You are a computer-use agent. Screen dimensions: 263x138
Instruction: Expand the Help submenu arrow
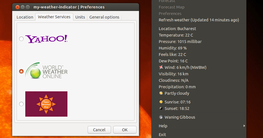coord(244,126)
